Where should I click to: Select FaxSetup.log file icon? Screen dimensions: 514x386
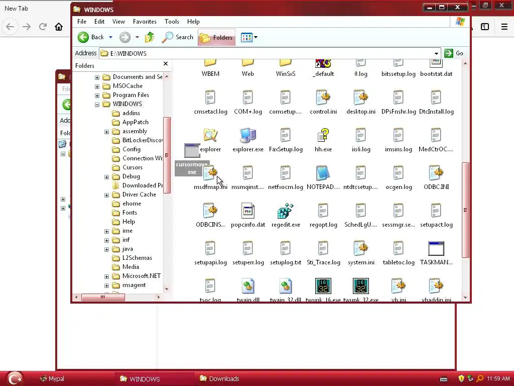click(285, 135)
